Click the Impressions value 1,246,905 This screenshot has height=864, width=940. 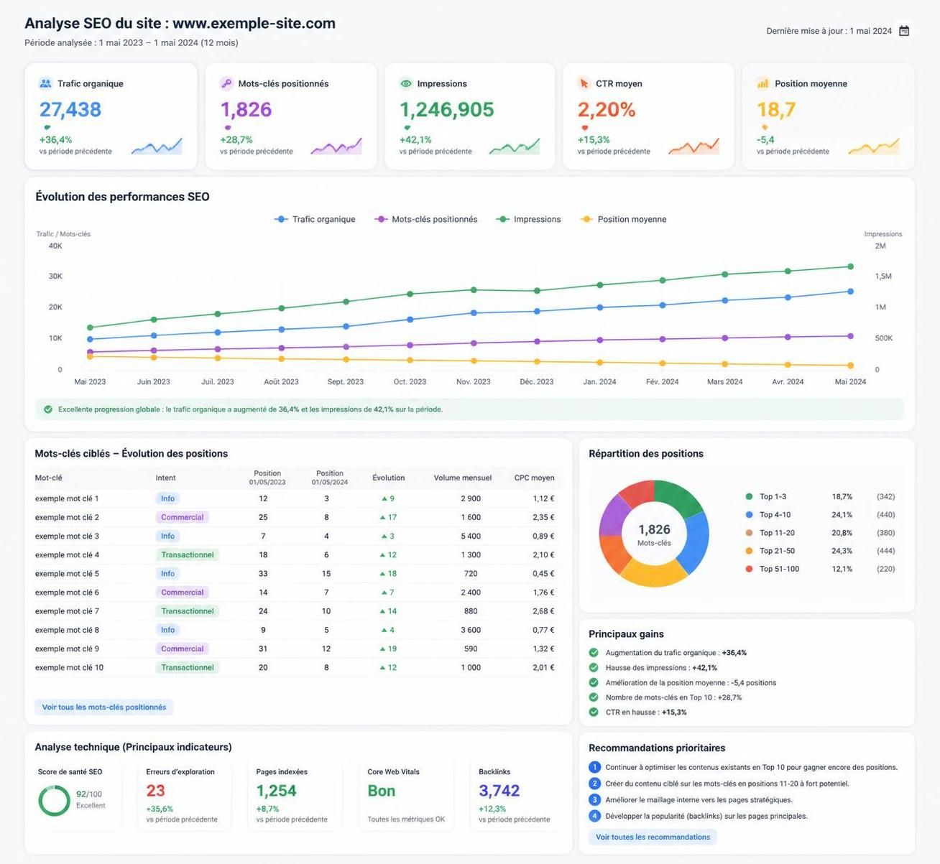[x=447, y=109]
